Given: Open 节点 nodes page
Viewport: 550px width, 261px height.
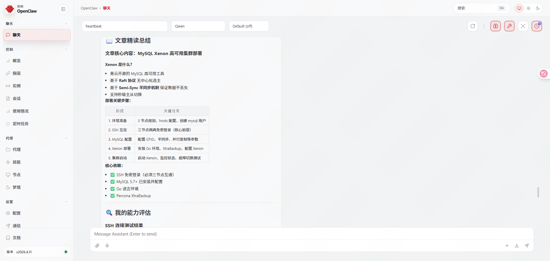Looking at the screenshot, I should 37,175.
